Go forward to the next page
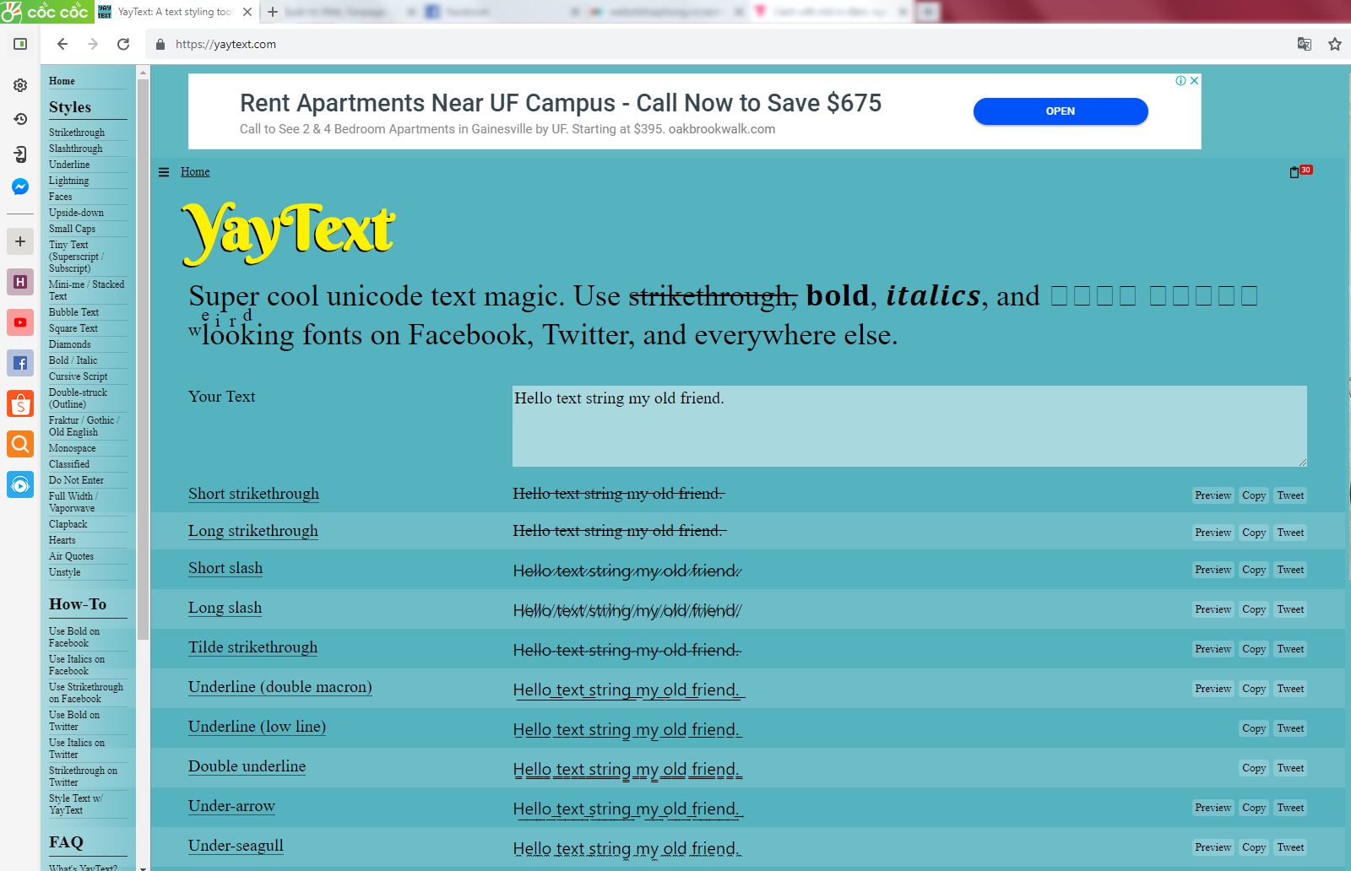Screen dimensions: 1351x871 [93, 44]
